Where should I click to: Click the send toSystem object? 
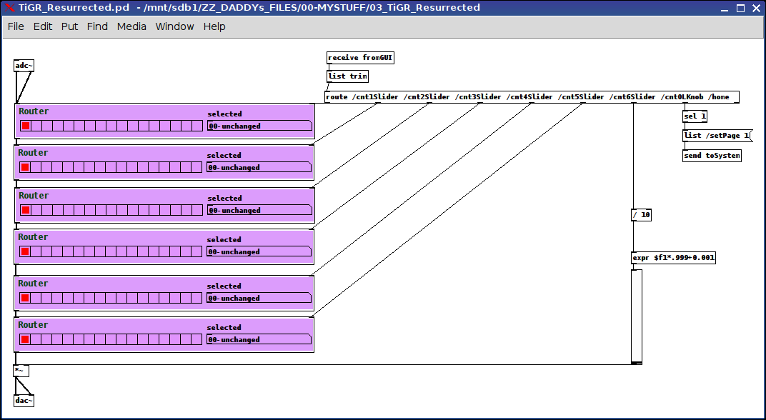click(712, 155)
